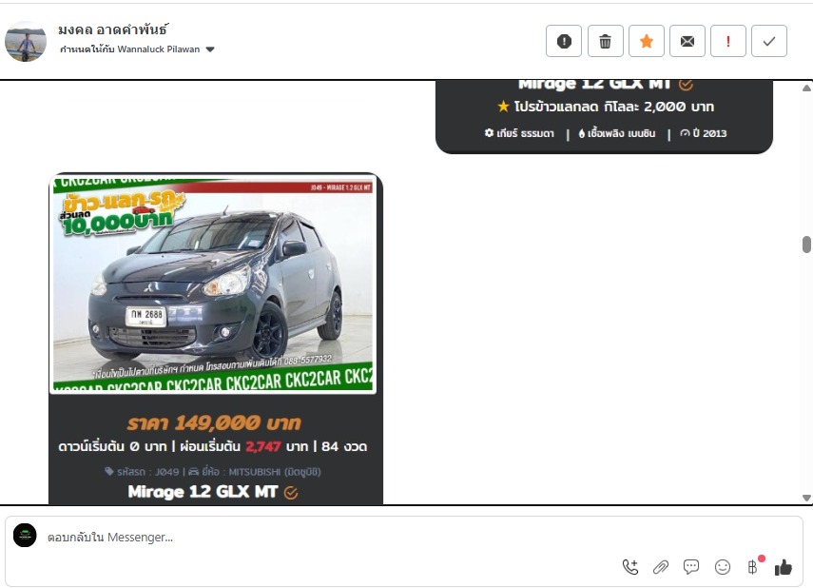
Task: Open saved replies speech bubble icon
Action: point(691,567)
